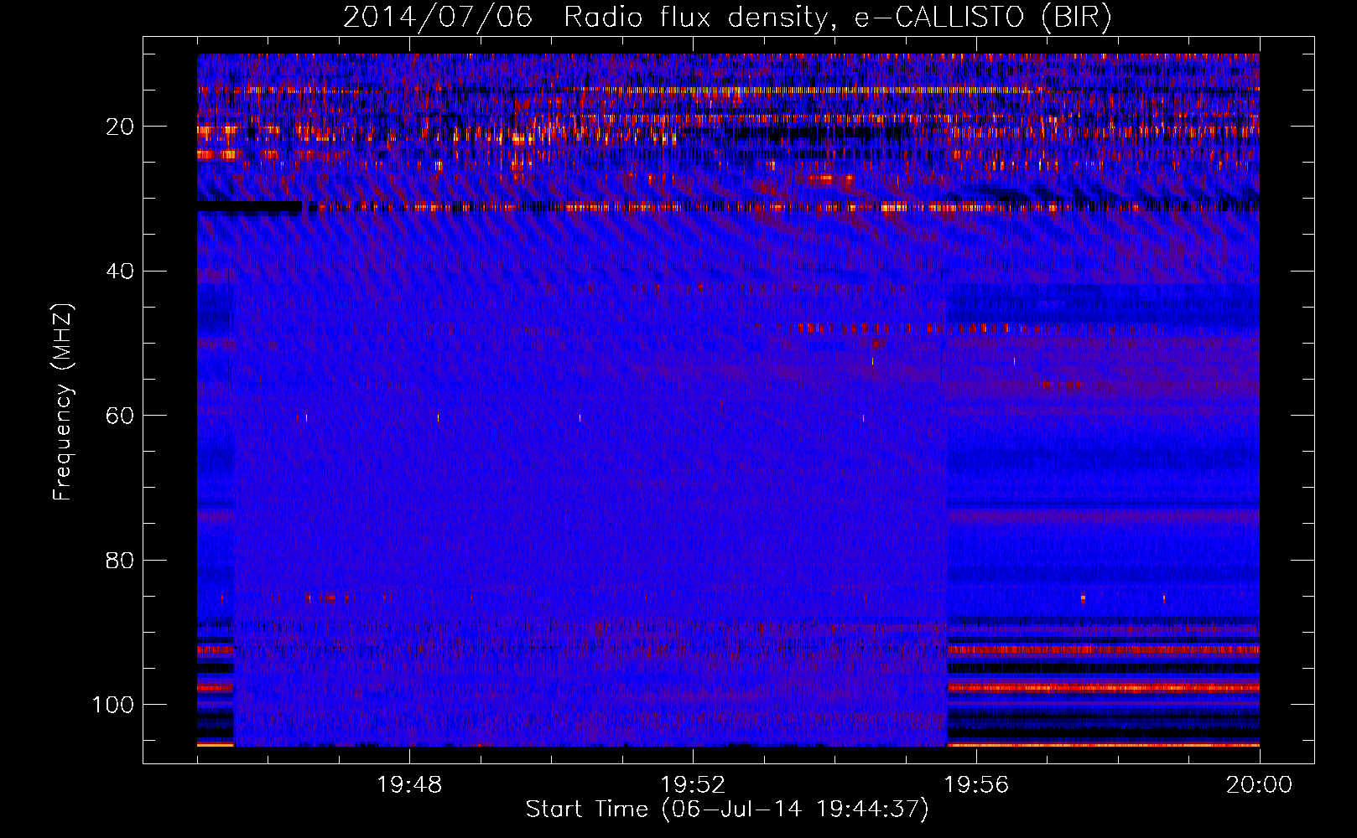Click the date "2014/07/06" in the title
1357x838 pixels.
coord(438,18)
